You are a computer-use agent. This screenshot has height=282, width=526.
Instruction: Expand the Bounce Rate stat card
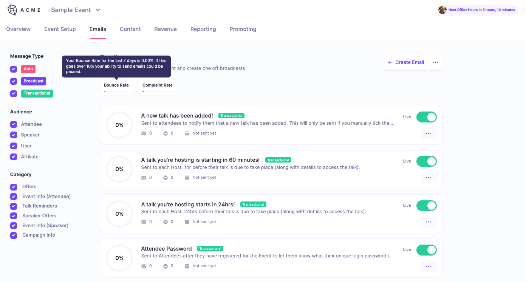tap(116, 87)
